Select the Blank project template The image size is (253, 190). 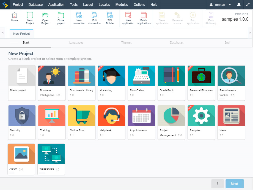tap(22, 83)
